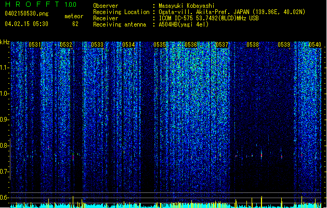
Task: Click the date stamp 04.02.15 05:30
Action: click(27, 24)
